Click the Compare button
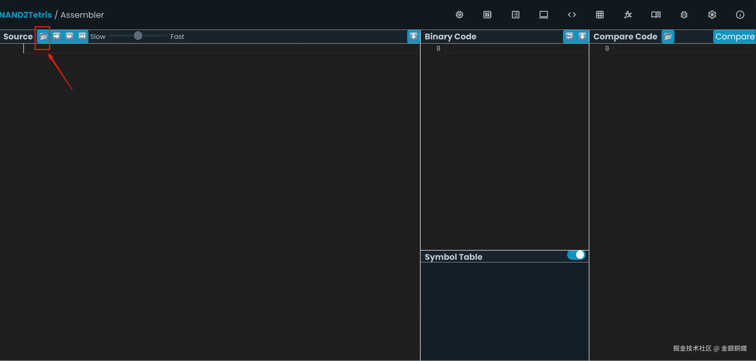The image size is (756, 361). click(x=734, y=37)
